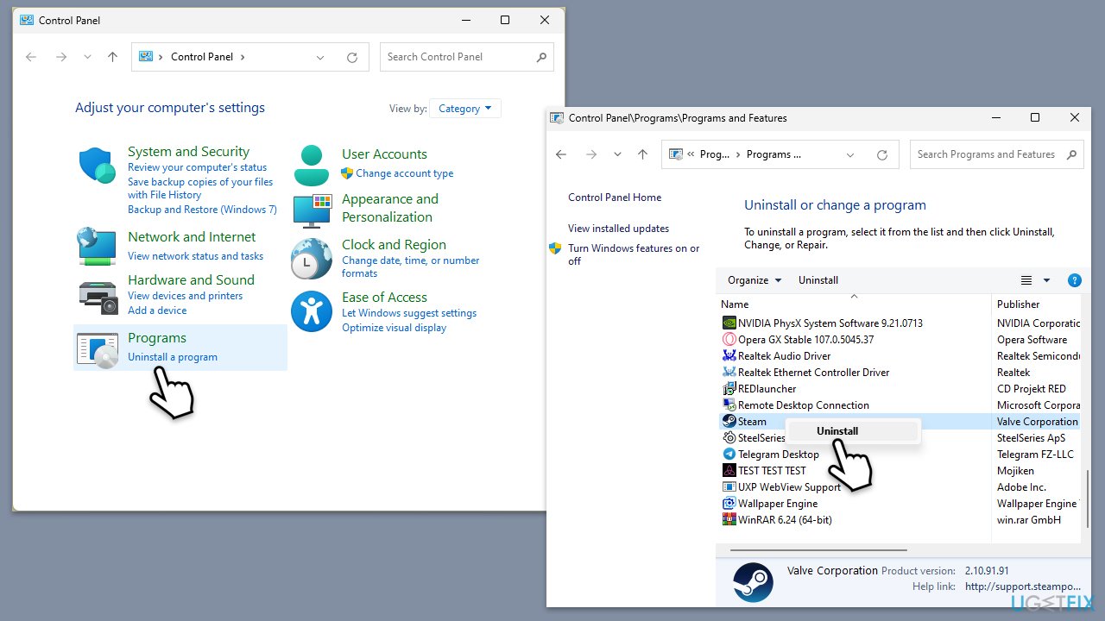Click the Hardware and Sound printer icon
Screen dimensions: 1105x621
(98, 297)
